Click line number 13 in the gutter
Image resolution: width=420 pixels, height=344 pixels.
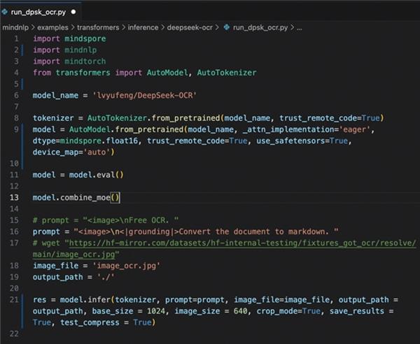coord(14,197)
